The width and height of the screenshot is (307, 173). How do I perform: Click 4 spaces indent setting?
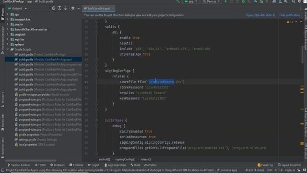(x=290, y=170)
